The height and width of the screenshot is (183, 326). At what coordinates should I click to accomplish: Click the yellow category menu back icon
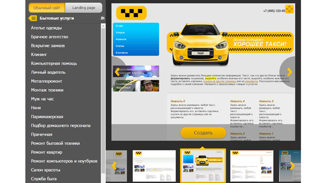[x=33, y=18]
